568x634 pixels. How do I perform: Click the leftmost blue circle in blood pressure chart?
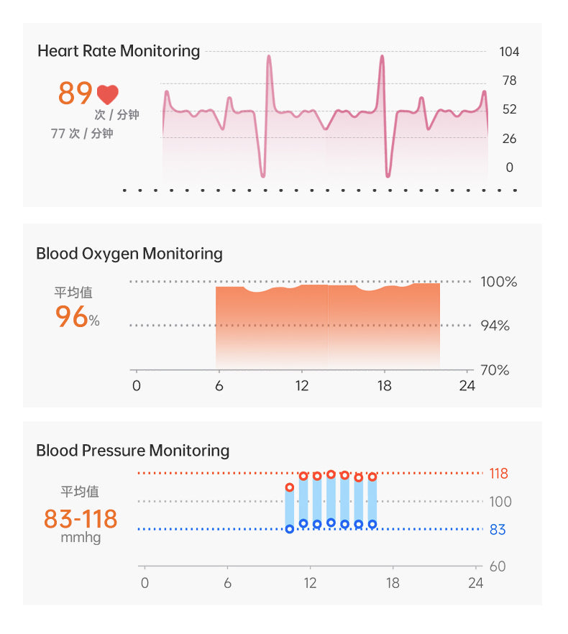coord(290,529)
